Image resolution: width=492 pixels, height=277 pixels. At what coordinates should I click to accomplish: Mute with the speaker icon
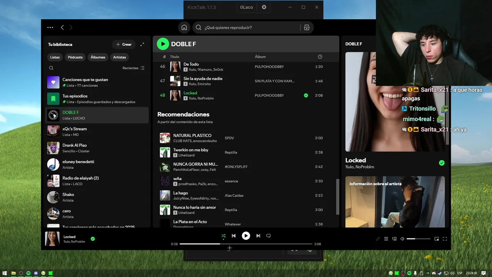402,239
